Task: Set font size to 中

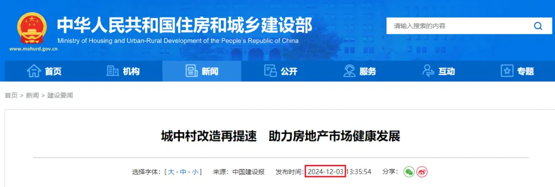Action: [x=183, y=172]
